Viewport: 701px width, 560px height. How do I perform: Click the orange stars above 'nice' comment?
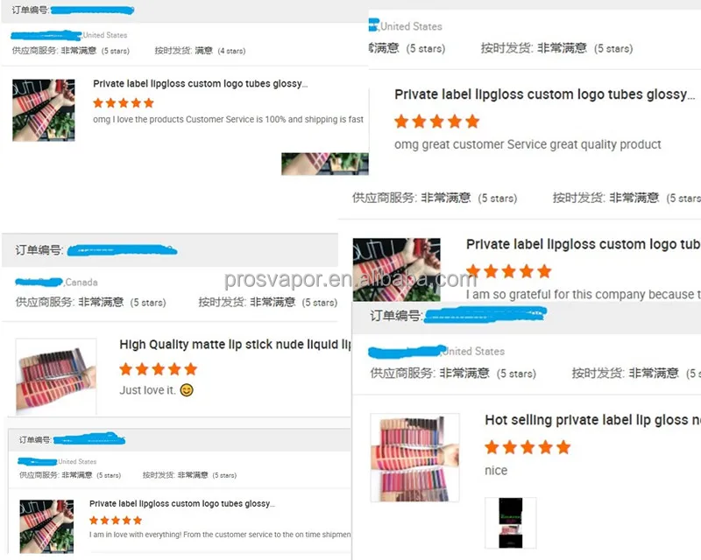[x=528, y=447]
